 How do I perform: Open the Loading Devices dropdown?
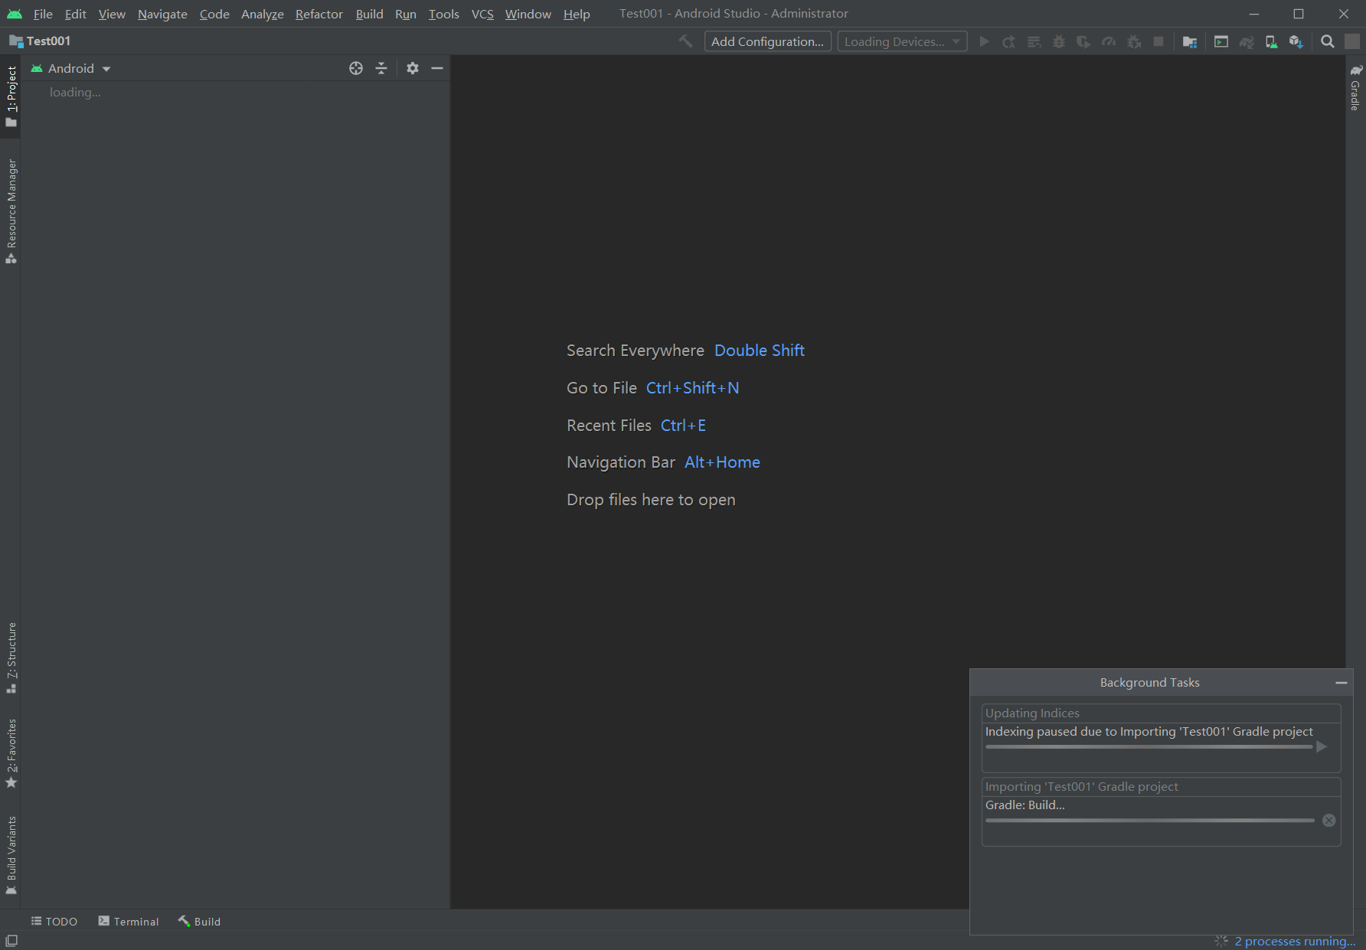click(902, 41)
